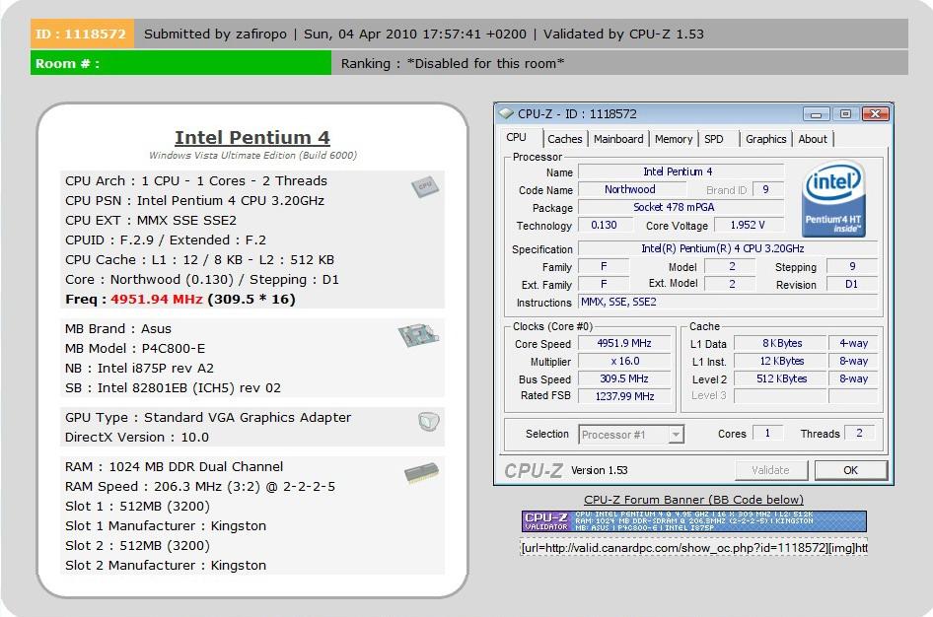The width and height of the screenshot is (933, 617).
Task: Open the Caches tab
Action: pyautogui.click(x=565, y=139)
